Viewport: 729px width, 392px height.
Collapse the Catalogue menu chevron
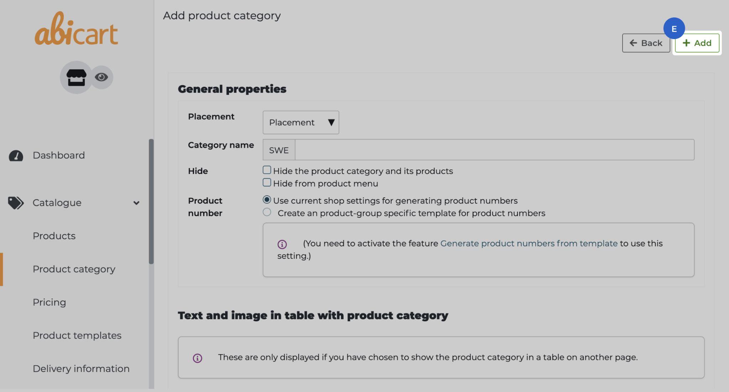tap(136, 203)
